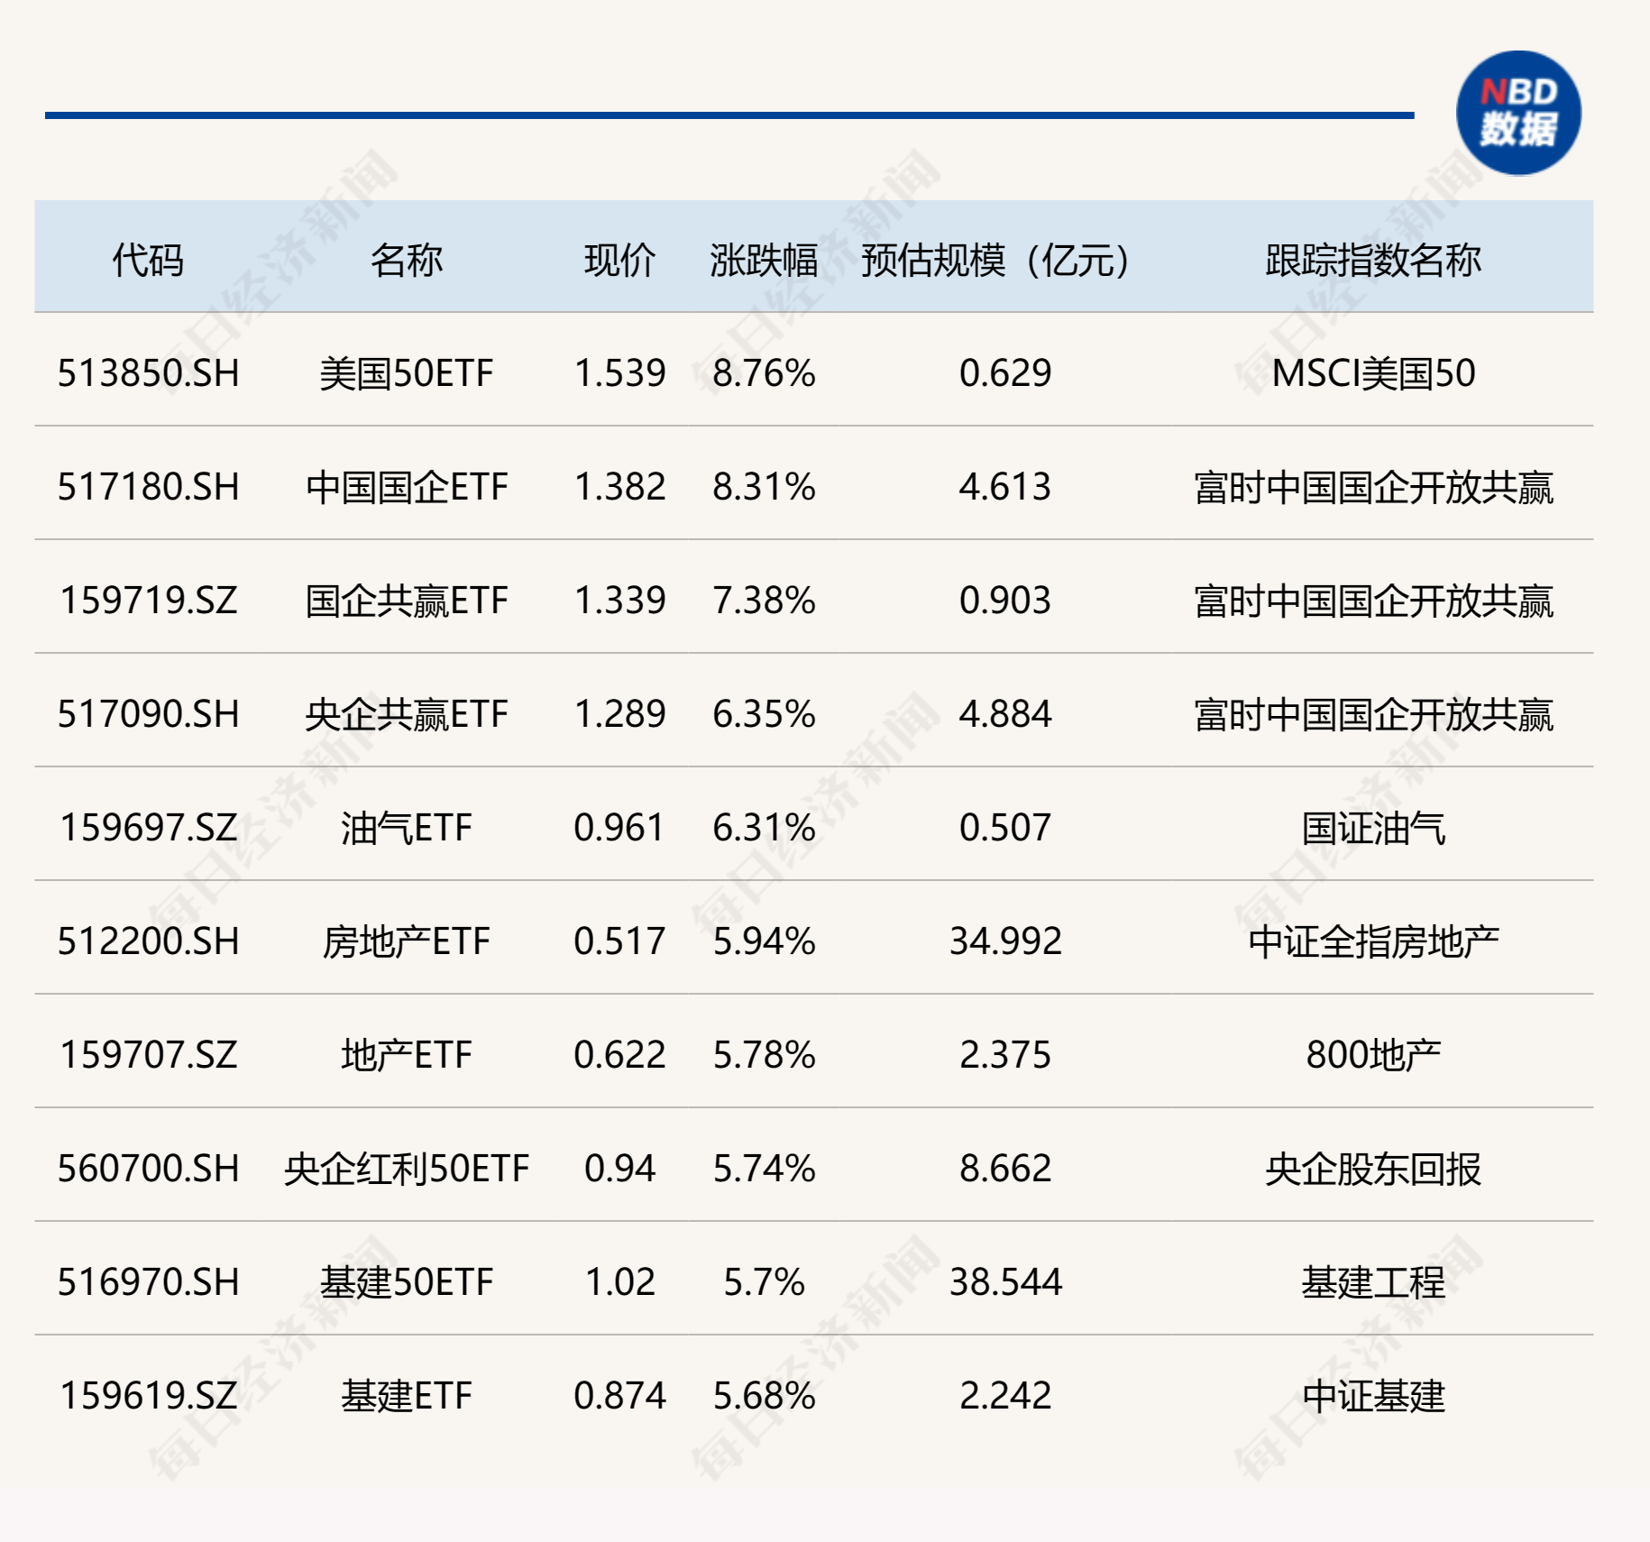Click the name 美国50ETF

pyautogui.click(x=407, y=373)
